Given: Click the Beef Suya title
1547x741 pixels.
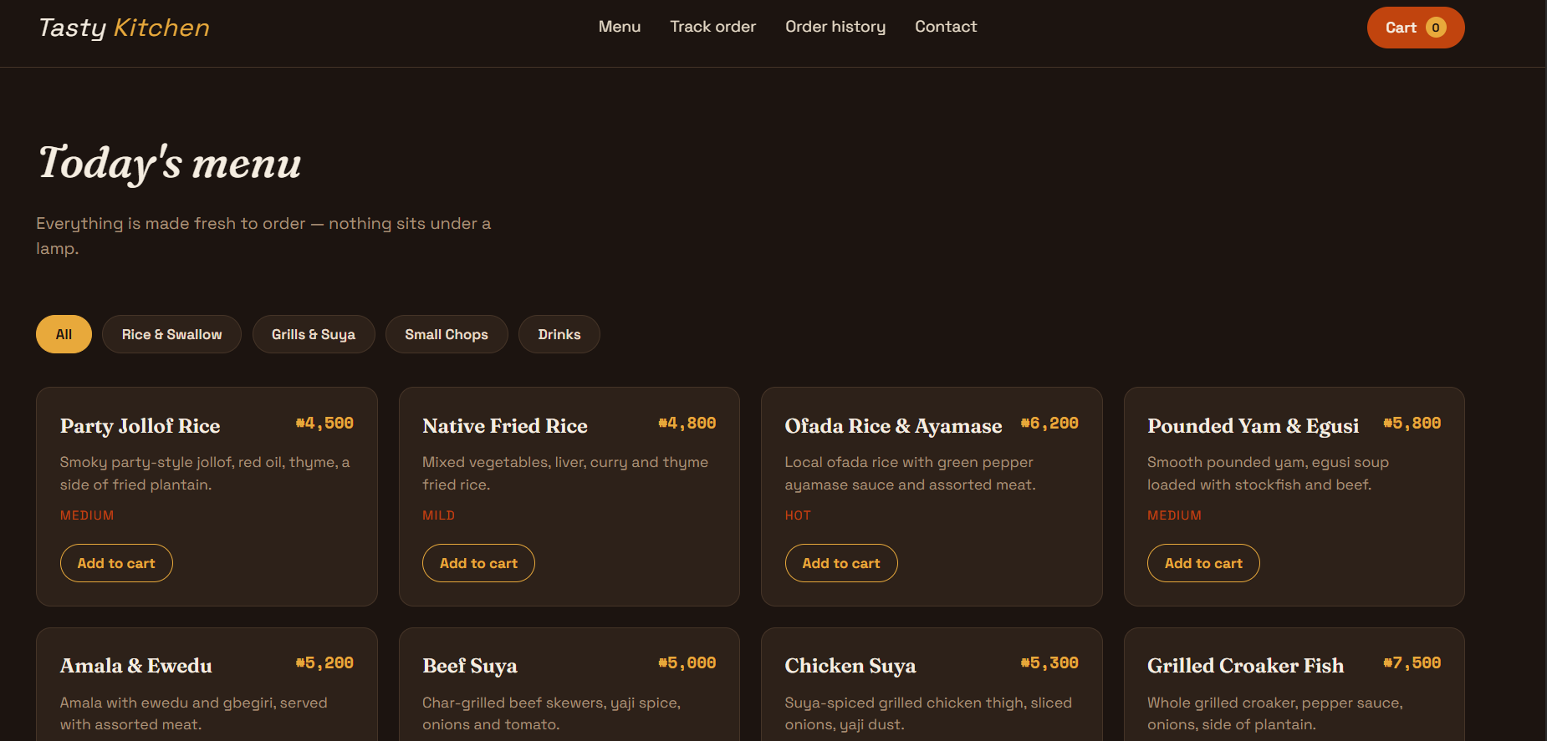Looking at the screenshot, I should point(470,666).
